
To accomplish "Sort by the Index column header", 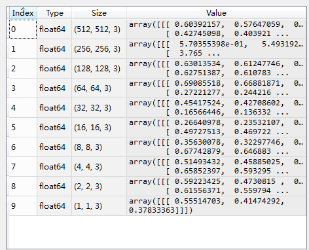I will pyautogui.click(x=23, y=13).
